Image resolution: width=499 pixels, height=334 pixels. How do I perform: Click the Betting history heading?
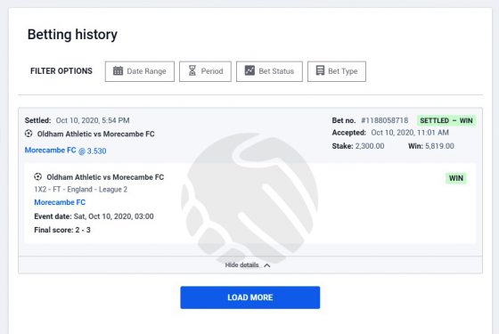pos(72,35)
